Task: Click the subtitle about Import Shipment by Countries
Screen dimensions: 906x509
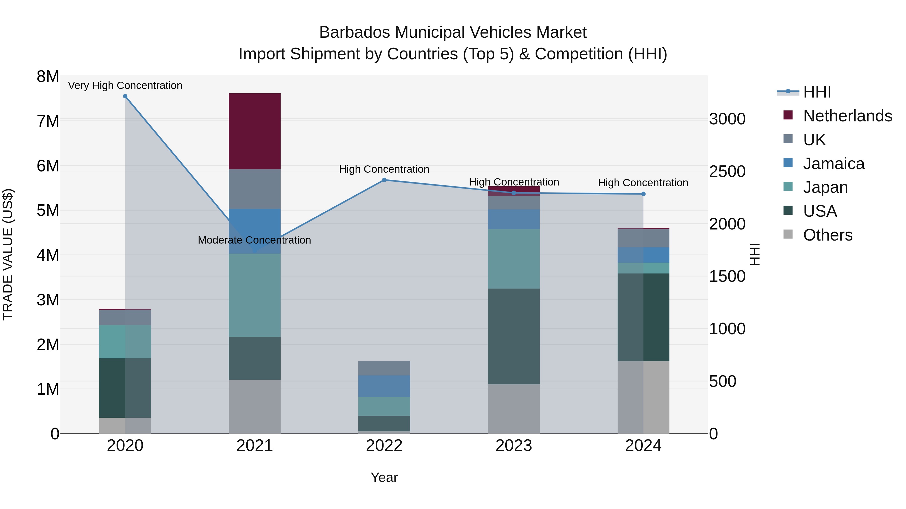Action: pos(453,54)
